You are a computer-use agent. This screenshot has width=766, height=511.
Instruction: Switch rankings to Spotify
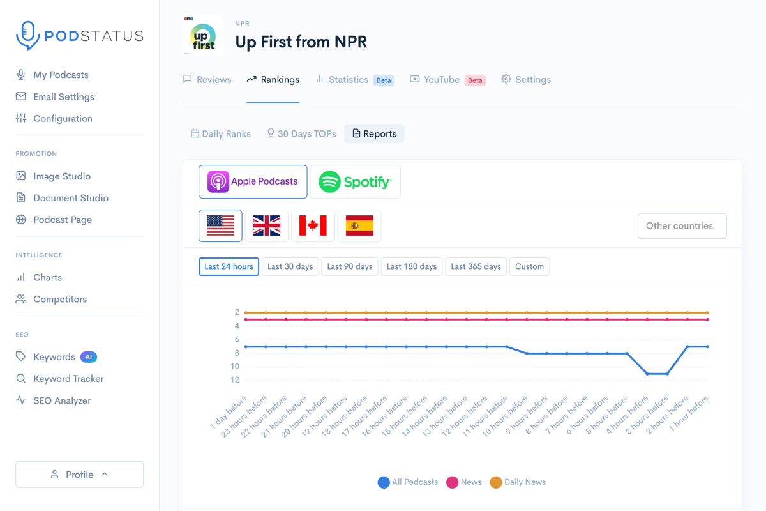click(x=355, y=181)
